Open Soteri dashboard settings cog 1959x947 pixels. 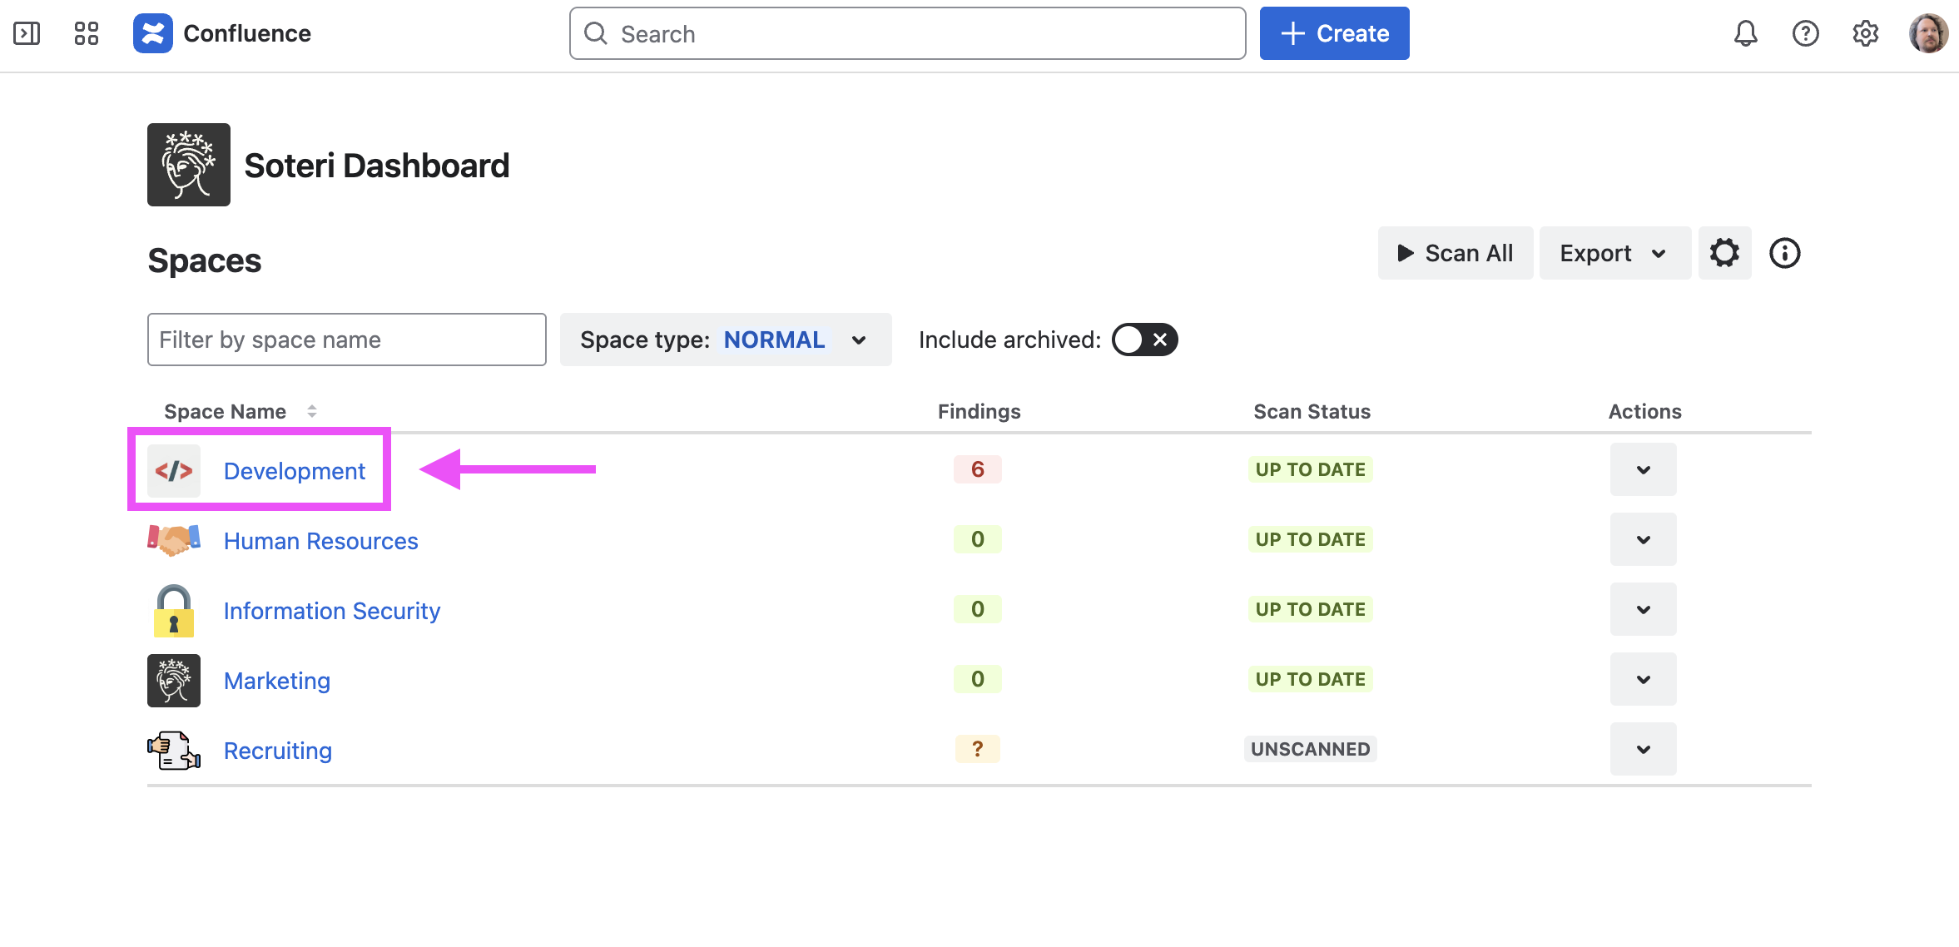click(1724, 253)
